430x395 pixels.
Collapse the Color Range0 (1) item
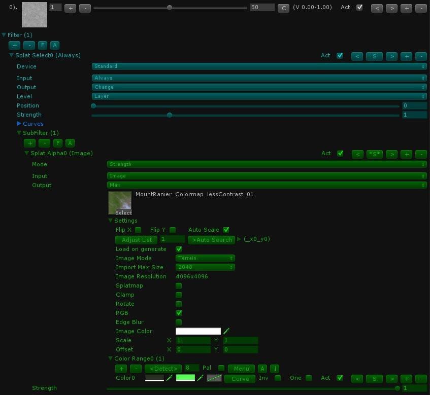111,358
